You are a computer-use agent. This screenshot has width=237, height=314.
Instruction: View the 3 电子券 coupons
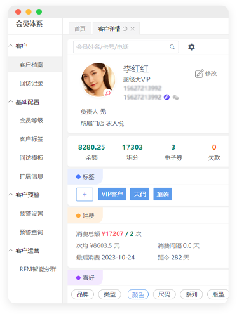[x=173, y=152]
